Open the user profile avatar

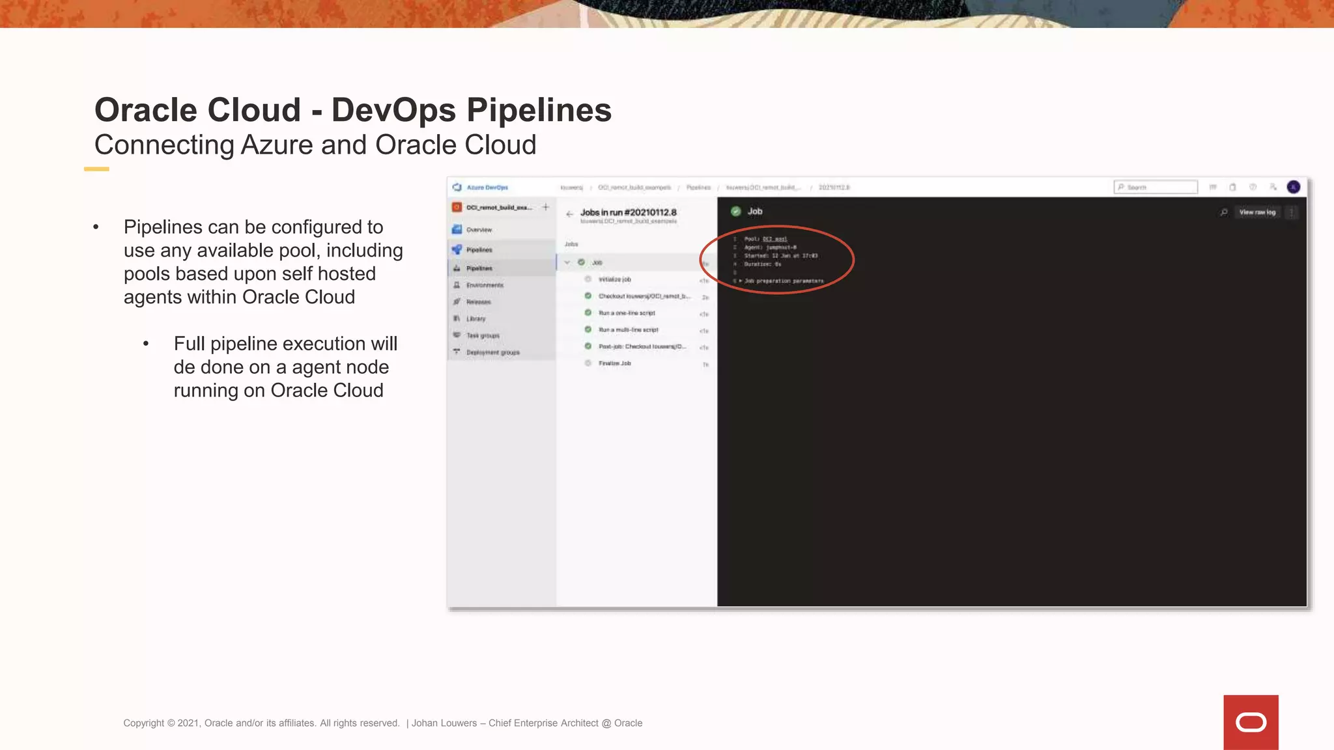[x=1294, y=187]
